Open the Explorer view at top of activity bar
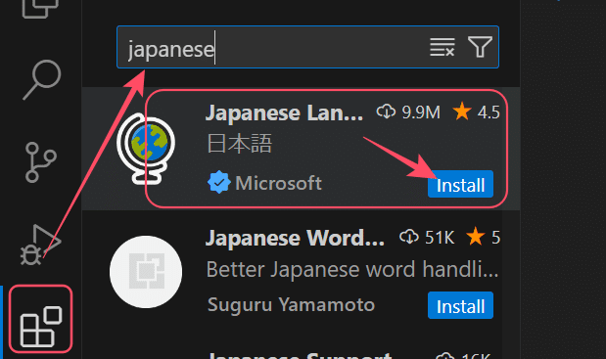Image resolution: width=606 pixels, height=359 pixels. click(x=40, y=9)
